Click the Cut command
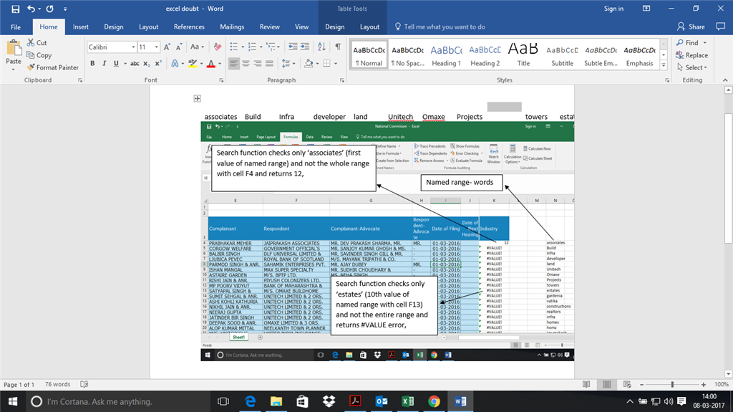Viewport: 733px width, 412px height. click(x=37, y=42)
